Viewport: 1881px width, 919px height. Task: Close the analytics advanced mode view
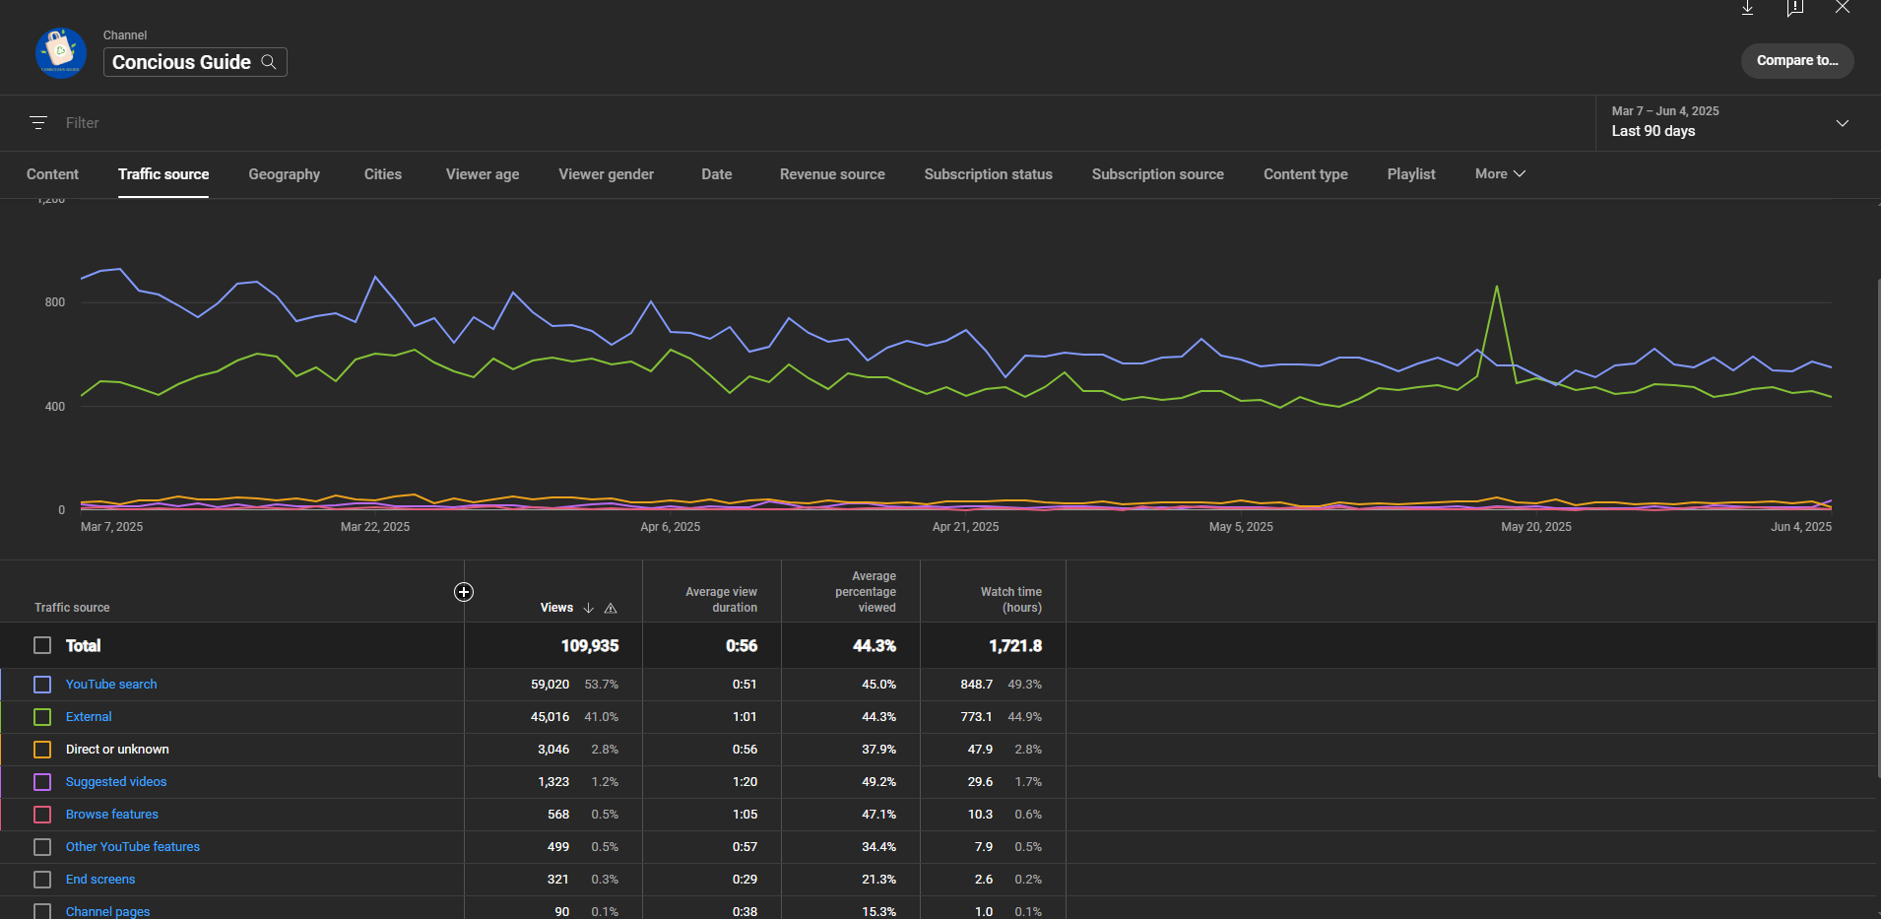coord(1843,7)
